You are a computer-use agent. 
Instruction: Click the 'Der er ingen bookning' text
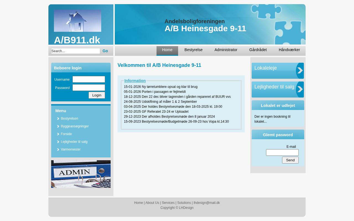click(272, 119)
